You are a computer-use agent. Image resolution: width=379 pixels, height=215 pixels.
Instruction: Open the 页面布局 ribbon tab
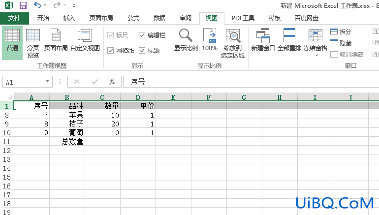coord(101,18)
